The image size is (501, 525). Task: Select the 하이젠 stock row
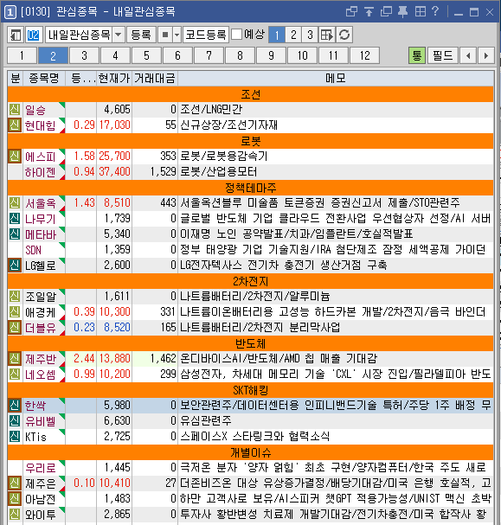tap(250, 172)
